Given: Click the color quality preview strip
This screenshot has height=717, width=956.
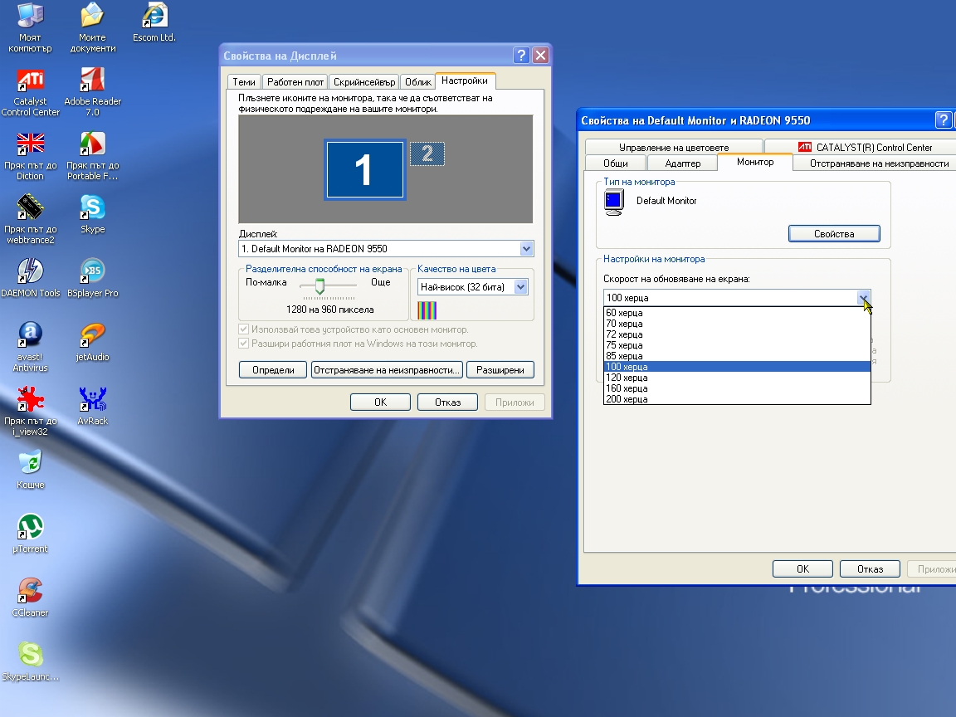Looking at the screenshot, I should pyautogui.click(x=427, y=310).
